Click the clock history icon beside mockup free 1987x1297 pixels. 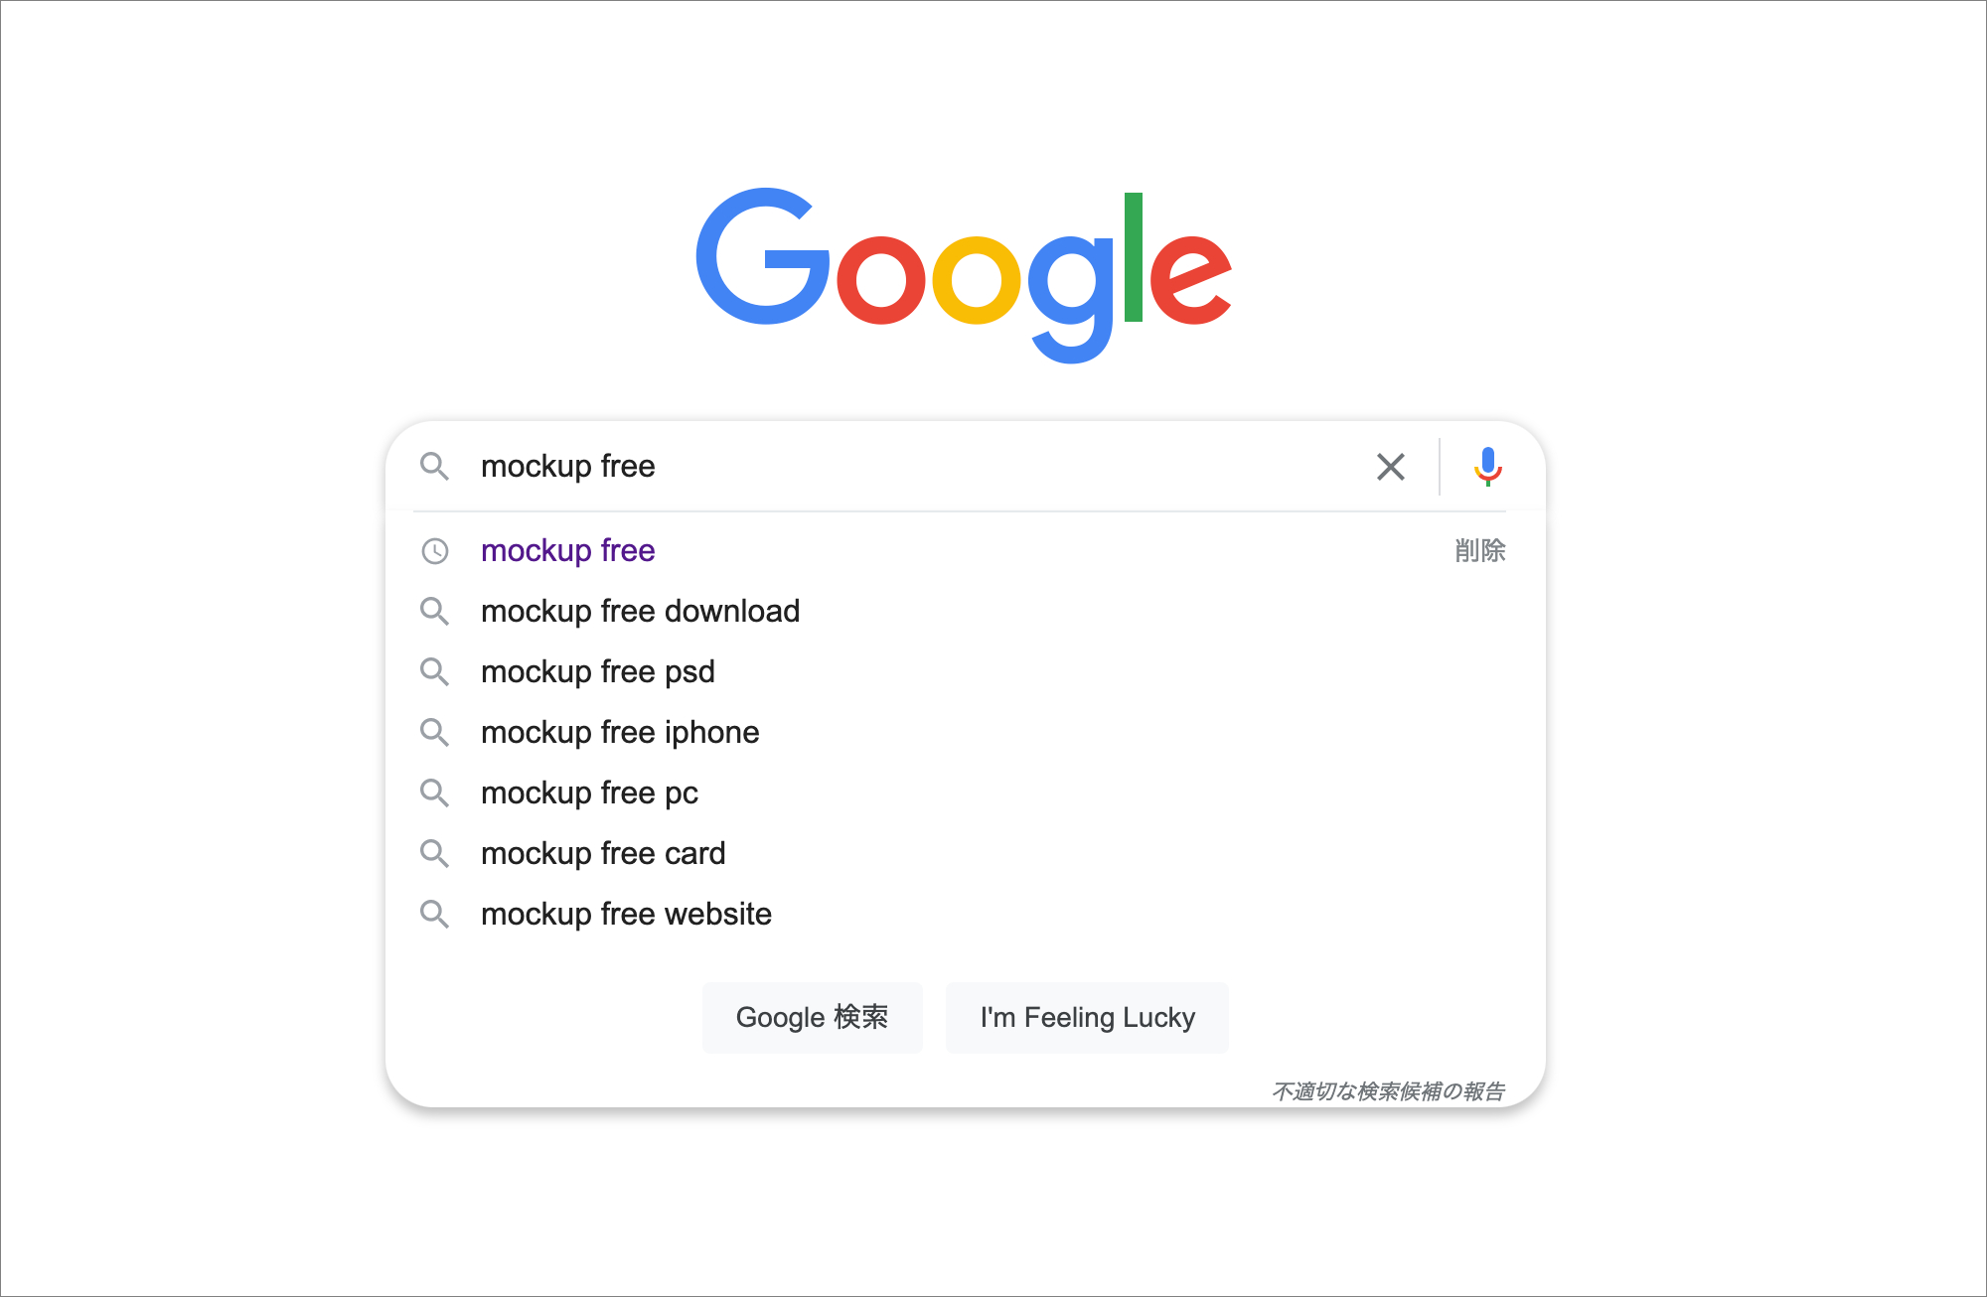coord(435,551)
